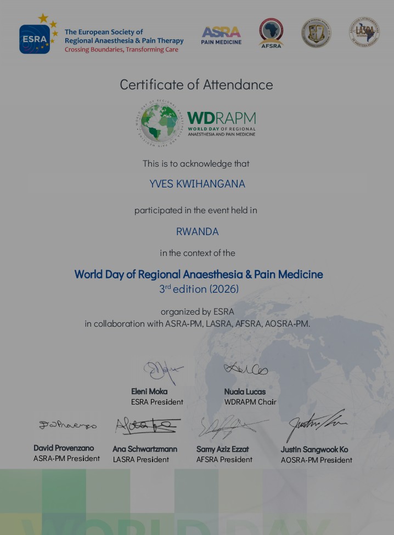This screenshot has height=535, width=394.
Task: Click 'in the context of the' line
Action: tap(198, 253)
